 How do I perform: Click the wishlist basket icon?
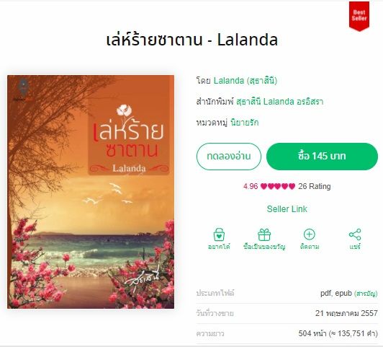[219, 234]
